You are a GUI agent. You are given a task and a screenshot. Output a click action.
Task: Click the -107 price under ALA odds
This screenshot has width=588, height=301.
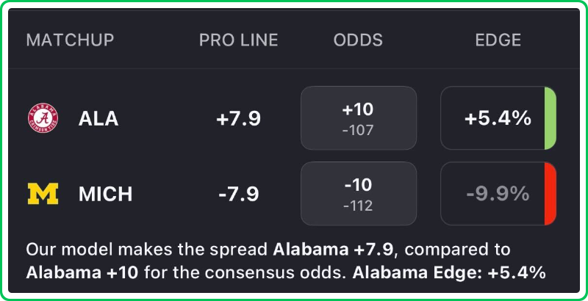point(358,131)
